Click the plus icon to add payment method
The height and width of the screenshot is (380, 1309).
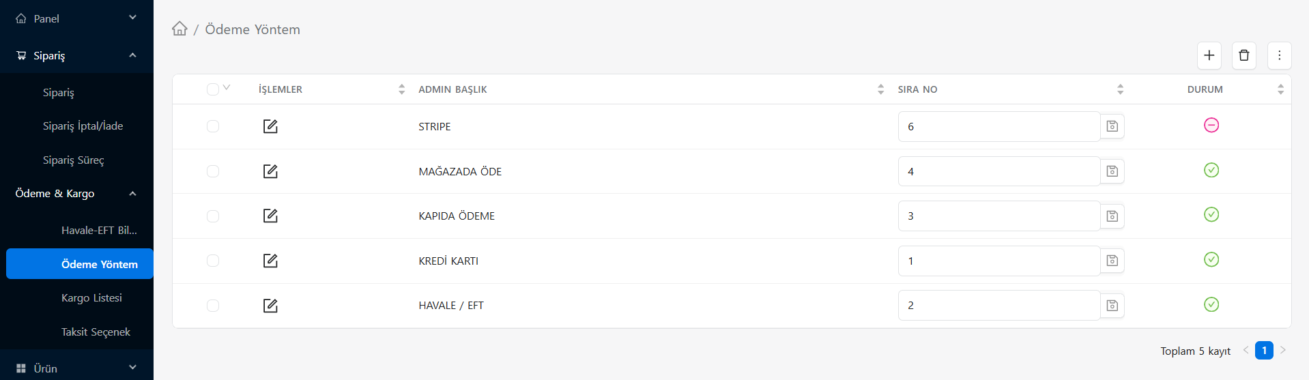[1209, 55]
